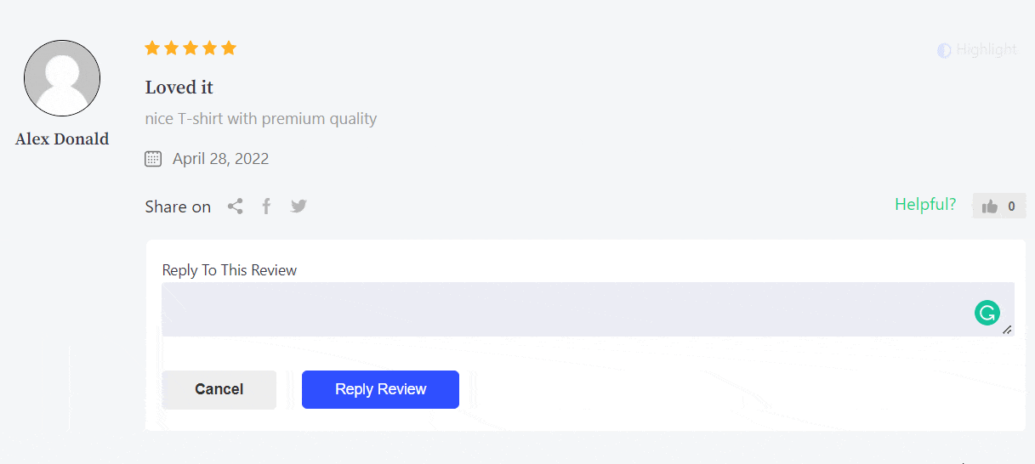Click the green Helpful? text
The height and width of the screenshot is (464, 1035).
(924, 205)
